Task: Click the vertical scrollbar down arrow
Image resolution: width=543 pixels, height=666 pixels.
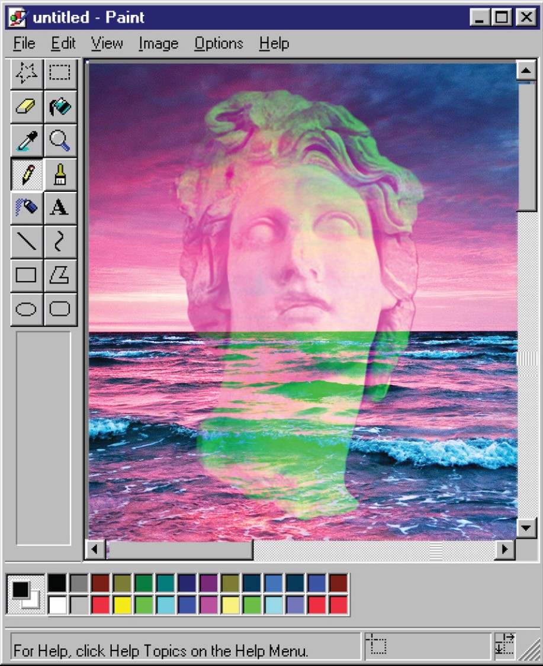Action: (526, 527)
